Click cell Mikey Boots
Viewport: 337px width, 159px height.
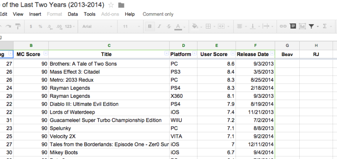[109, 153]
